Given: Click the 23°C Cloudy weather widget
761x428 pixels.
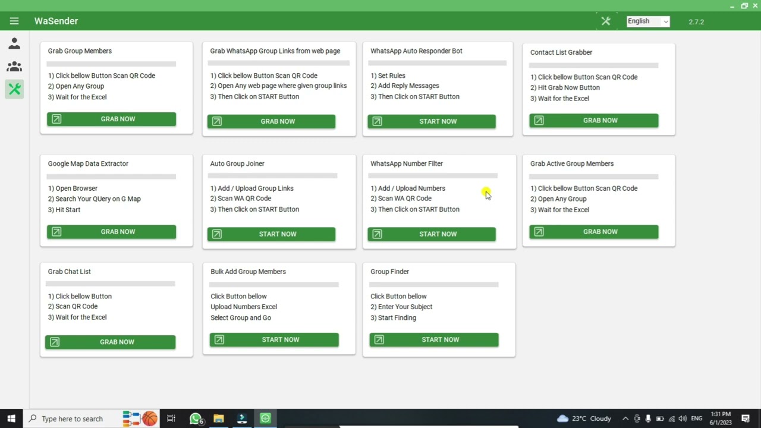Looking at the screenshot, I should click(x=584, y=418).
